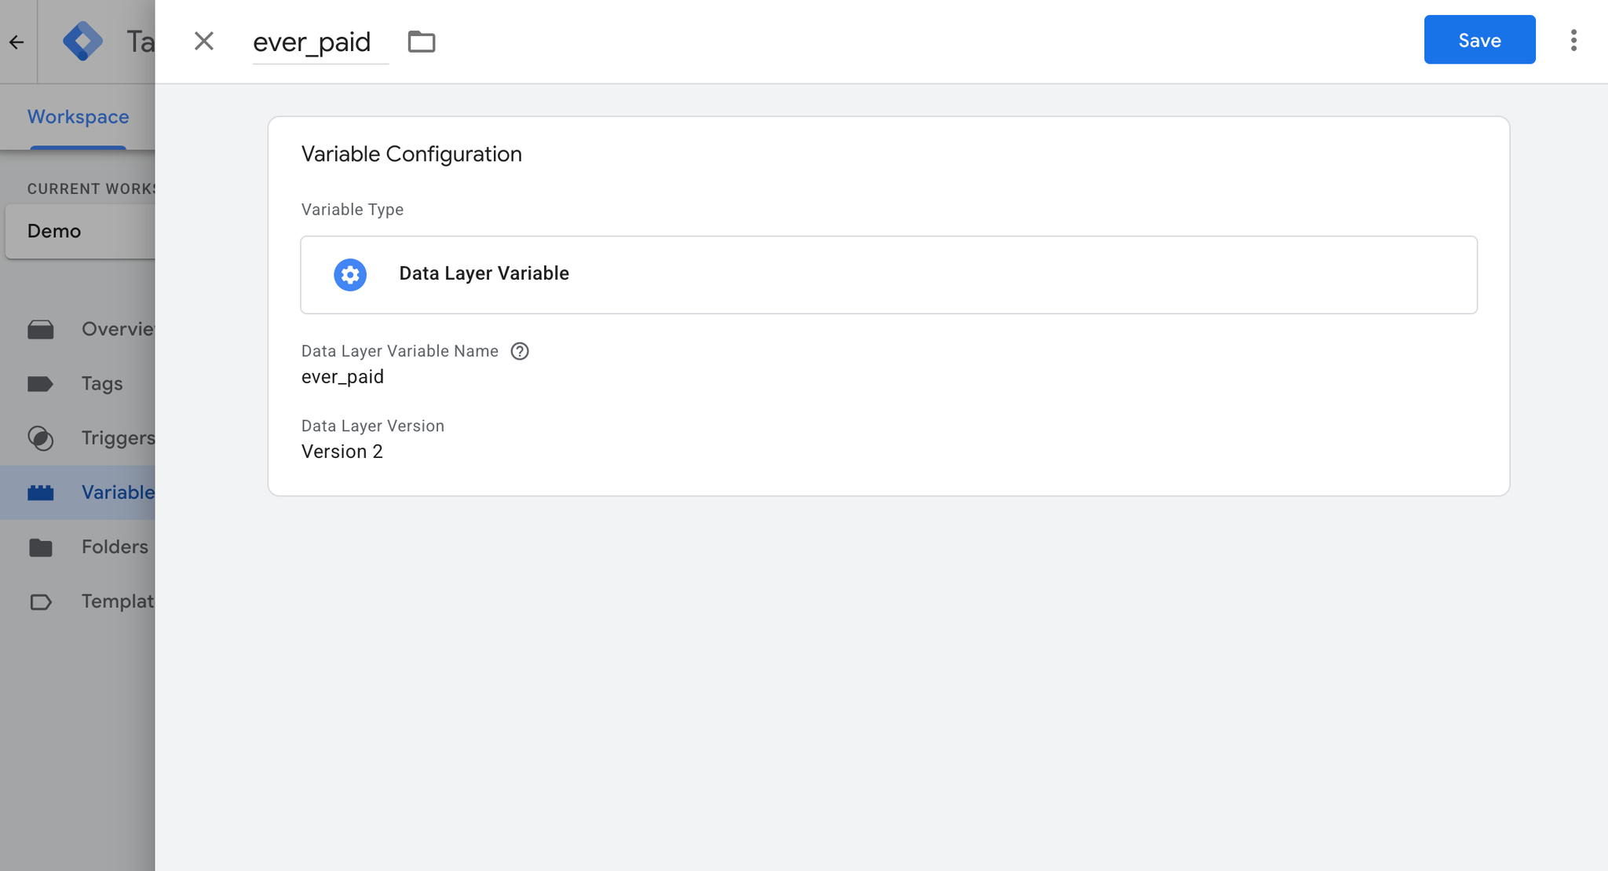
Task: Click the Templates outline icon
Action: [x=41, y=602]
